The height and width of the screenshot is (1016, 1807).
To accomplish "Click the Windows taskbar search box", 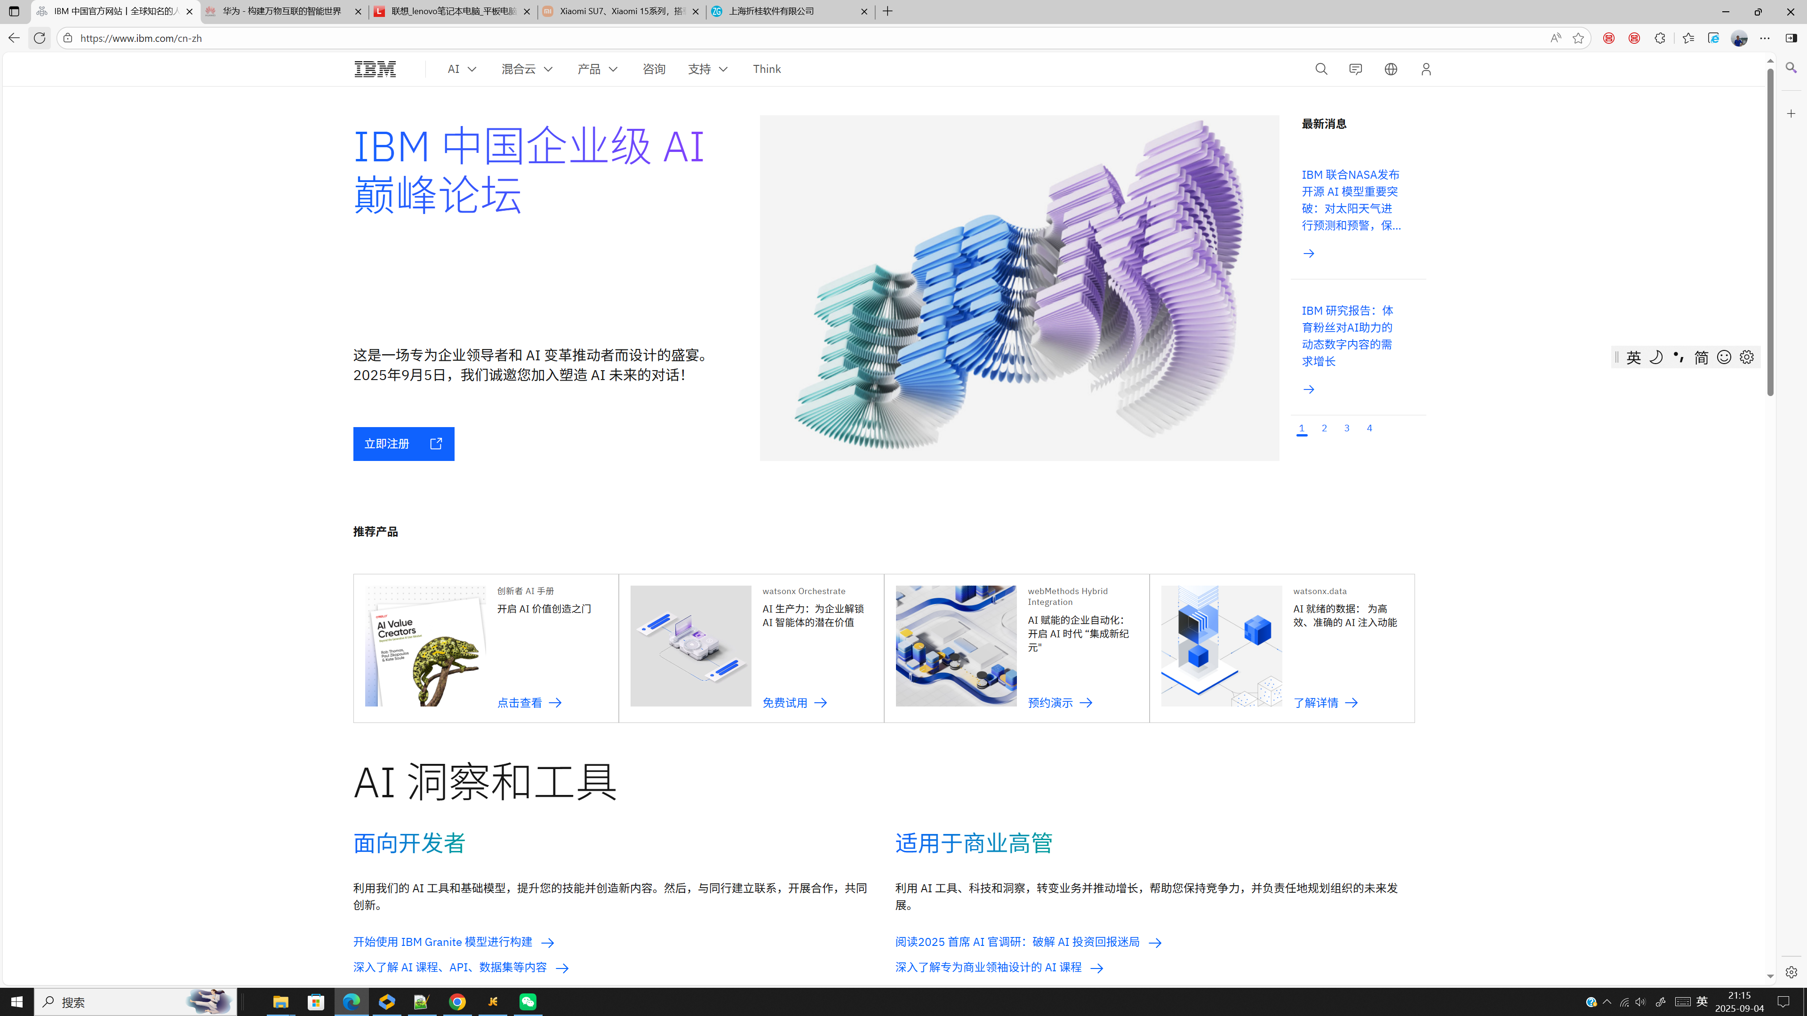I will [x=136, y=1002].
